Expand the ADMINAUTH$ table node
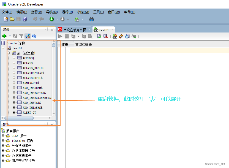Viewport: 229px width, 168px height. coord(14,83)
